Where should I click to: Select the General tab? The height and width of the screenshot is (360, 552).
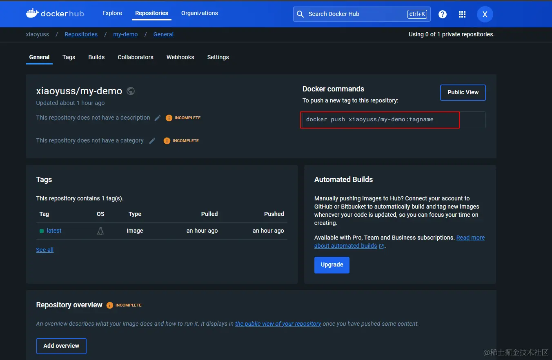40,57
